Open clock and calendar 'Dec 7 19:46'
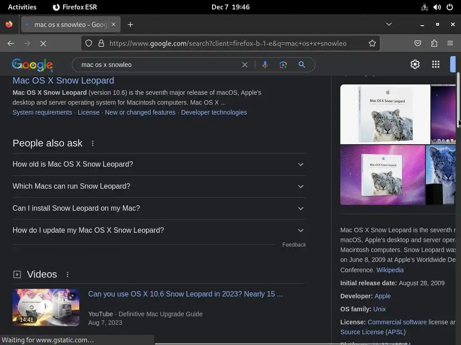 pyautogui.click(x=230, y=7)
